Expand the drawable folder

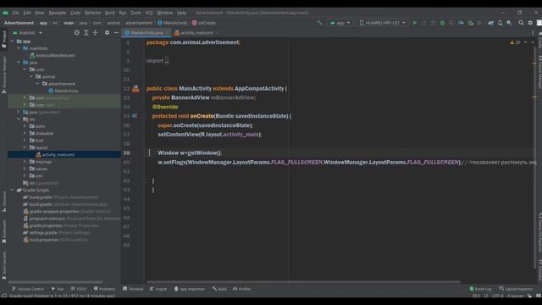[x=25, y=133]
